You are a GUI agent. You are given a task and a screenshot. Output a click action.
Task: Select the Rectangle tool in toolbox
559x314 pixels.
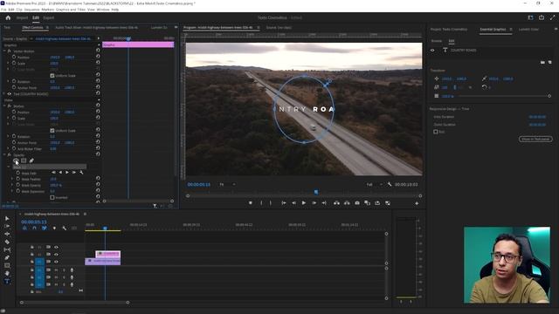[x=7, y=265]
